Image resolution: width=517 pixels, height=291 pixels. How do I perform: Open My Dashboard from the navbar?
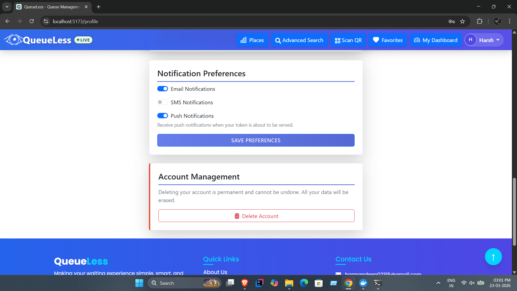[436, 40]
